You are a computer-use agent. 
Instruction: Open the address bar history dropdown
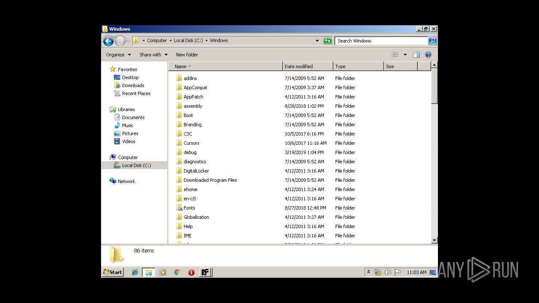point(317,41)
